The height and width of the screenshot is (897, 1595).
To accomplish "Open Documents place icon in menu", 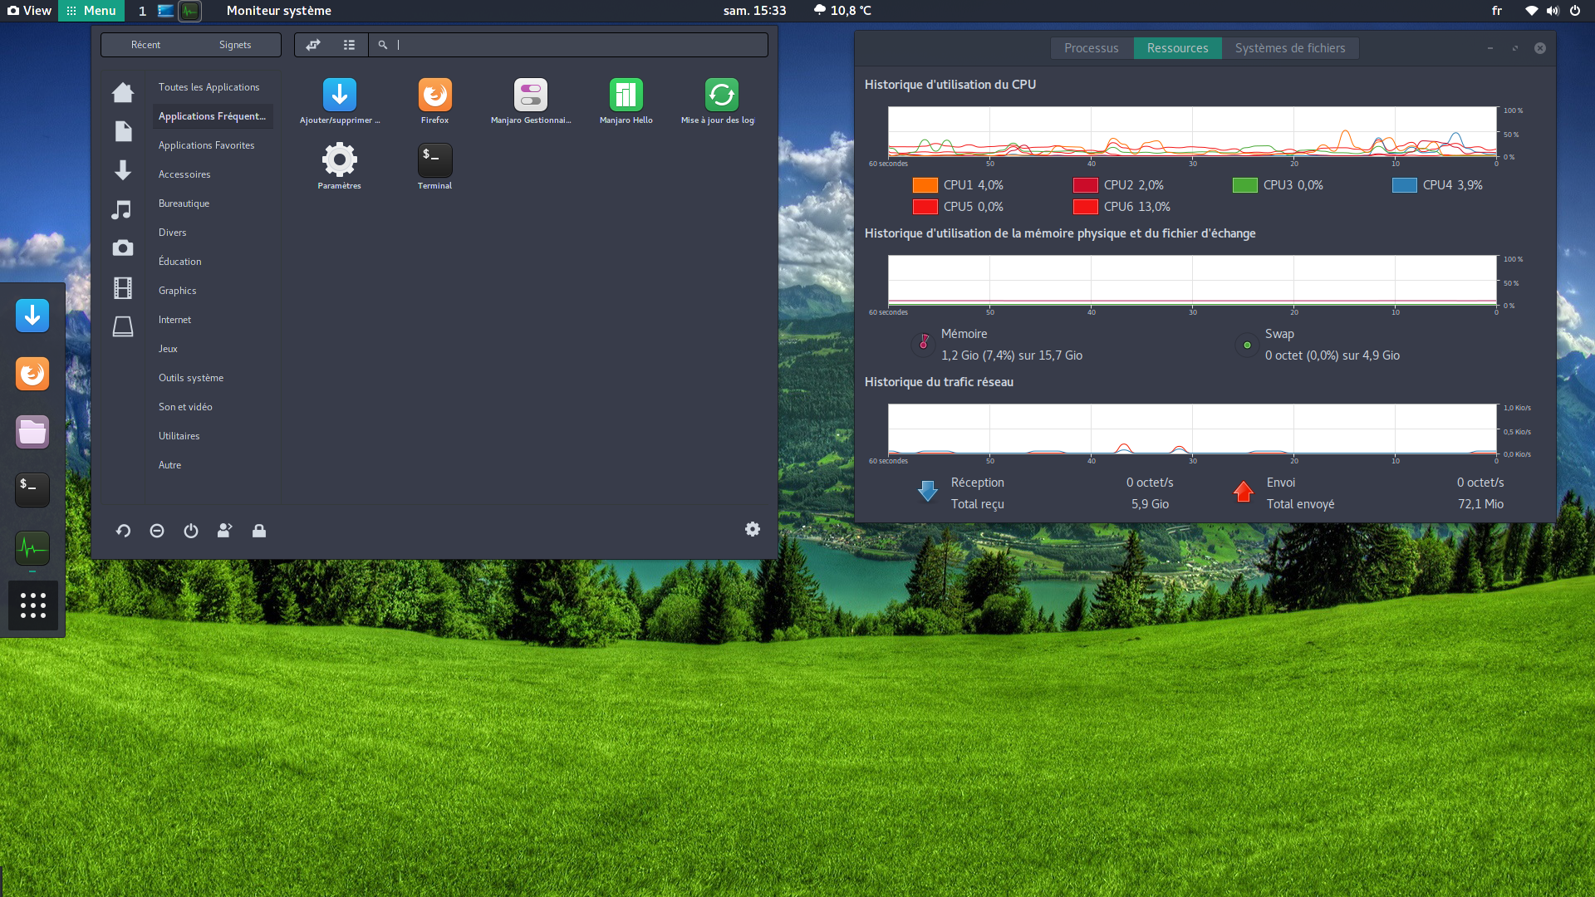I will 123,131.
